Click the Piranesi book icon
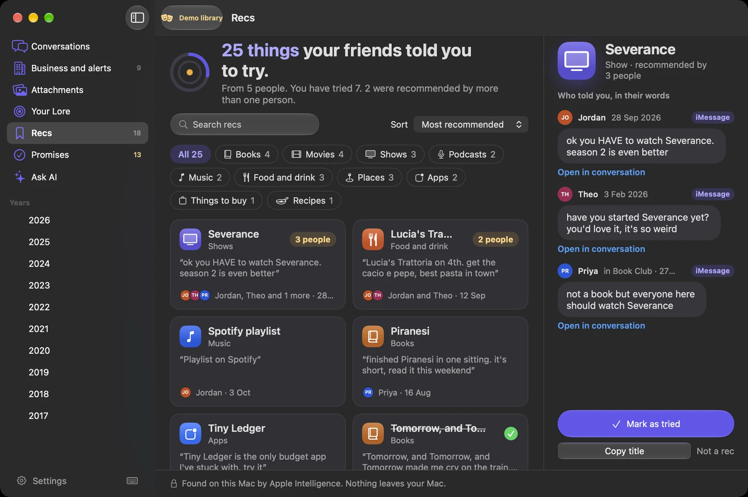 (373, 336)
